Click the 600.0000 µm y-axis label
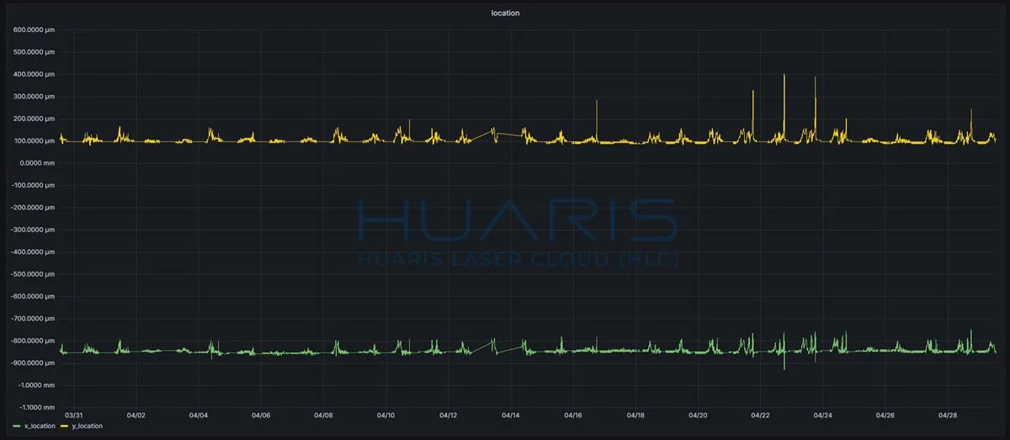The width and height of the screenshot is (1010, 440). tap(33, 29)
